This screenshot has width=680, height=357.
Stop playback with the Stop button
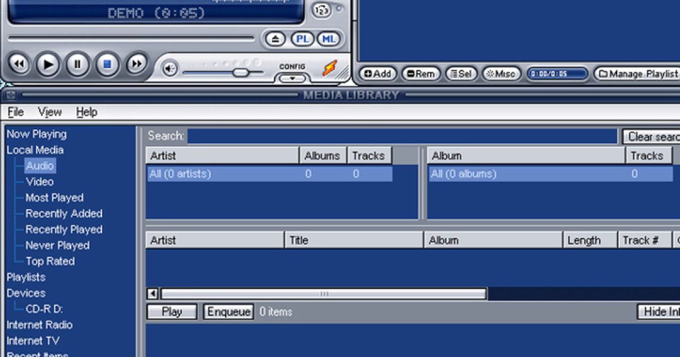107,65
